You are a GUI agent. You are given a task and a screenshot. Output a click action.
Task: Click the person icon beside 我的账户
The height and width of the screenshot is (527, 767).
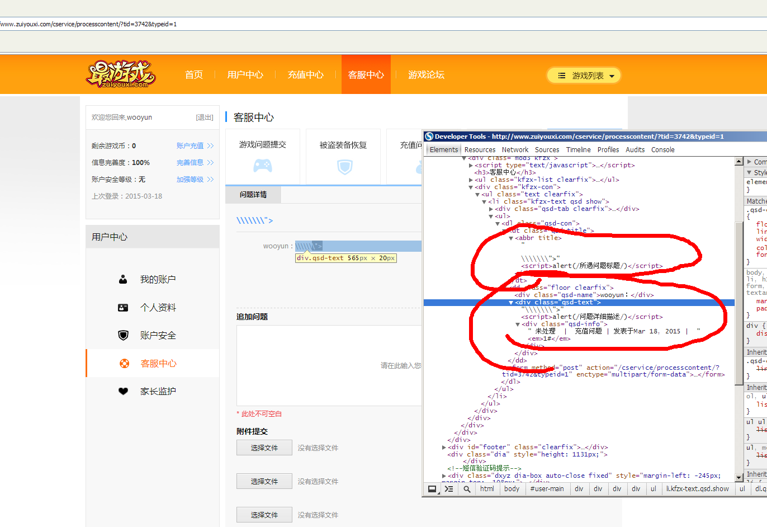click(123, 279)
